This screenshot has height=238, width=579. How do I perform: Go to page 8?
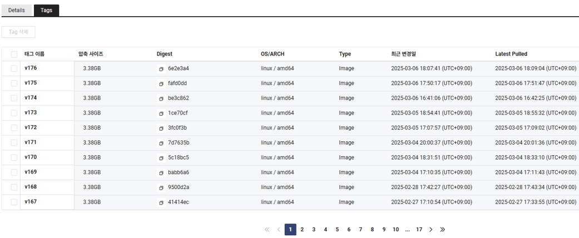(372, 230)
